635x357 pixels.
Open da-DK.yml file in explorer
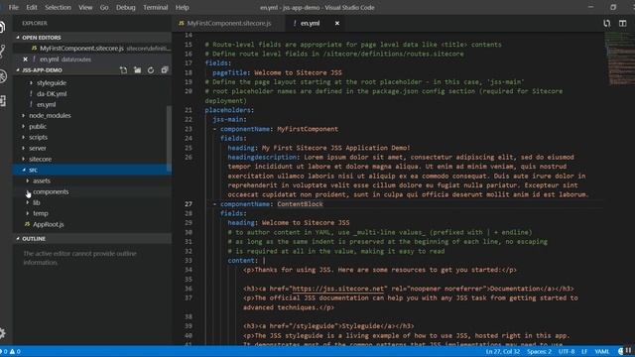[x=52, y=93]
